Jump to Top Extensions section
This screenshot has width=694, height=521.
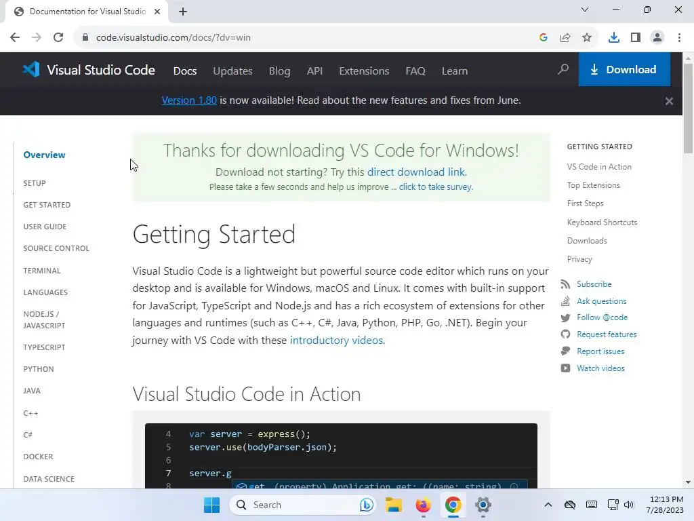coord(594,185)
